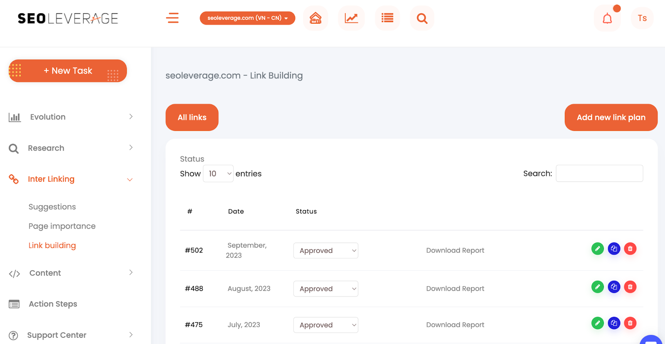
Task: Open notifications bell icon
Action: tap(607, 18)
